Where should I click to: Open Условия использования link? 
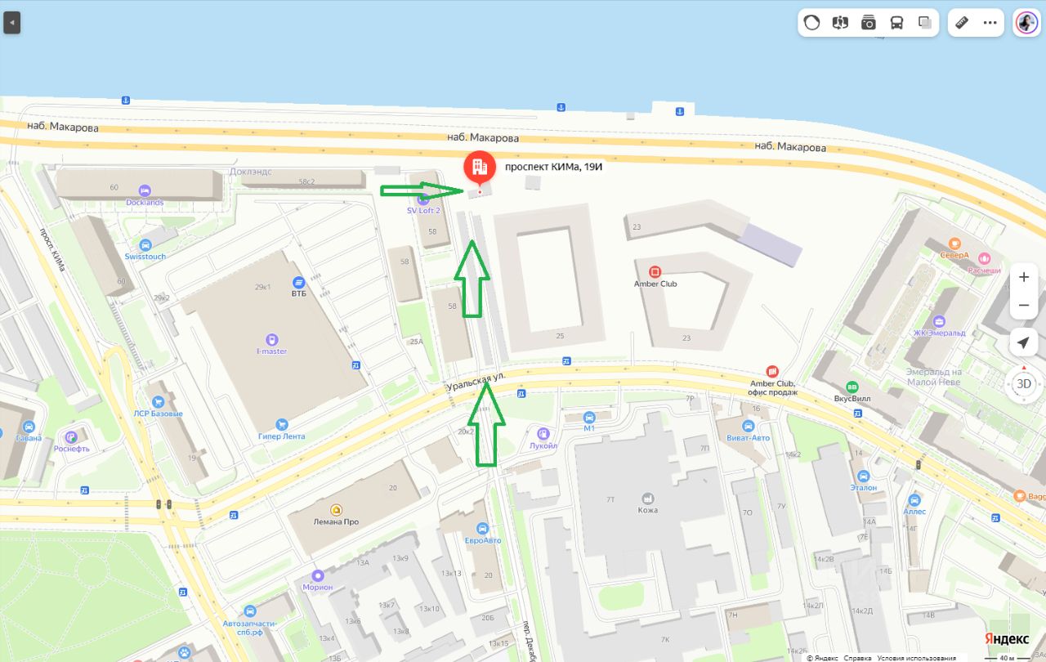(x=917, y=658)
